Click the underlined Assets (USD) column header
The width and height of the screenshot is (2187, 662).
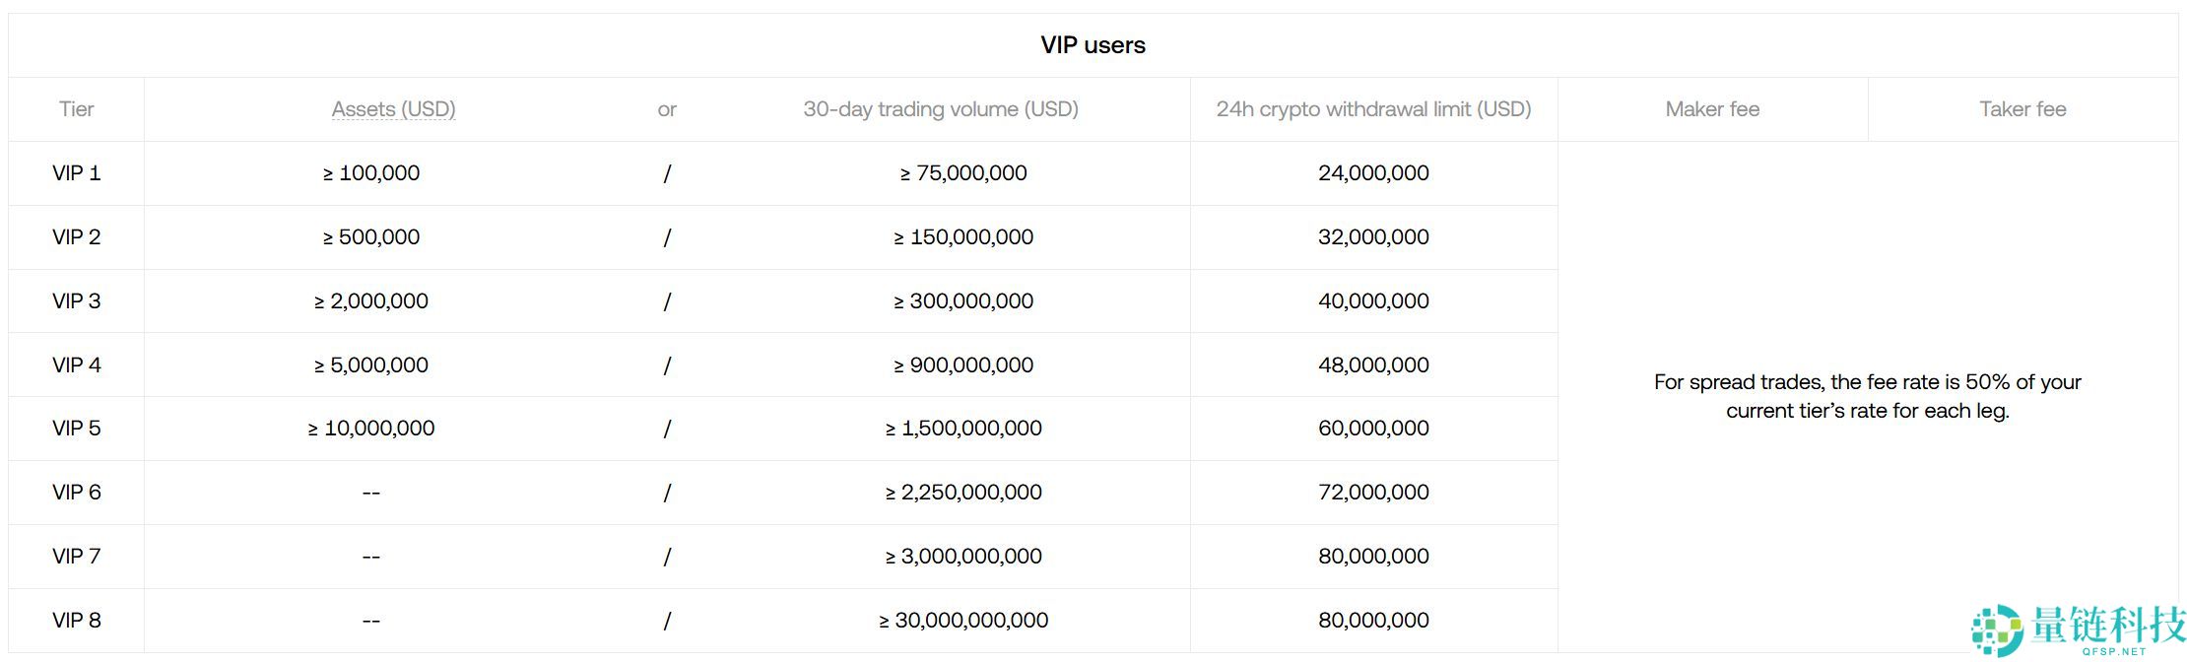tap(393, 109)
